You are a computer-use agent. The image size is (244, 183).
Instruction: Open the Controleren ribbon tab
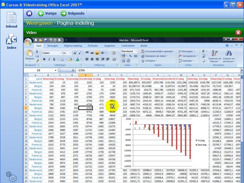point(128,46)
